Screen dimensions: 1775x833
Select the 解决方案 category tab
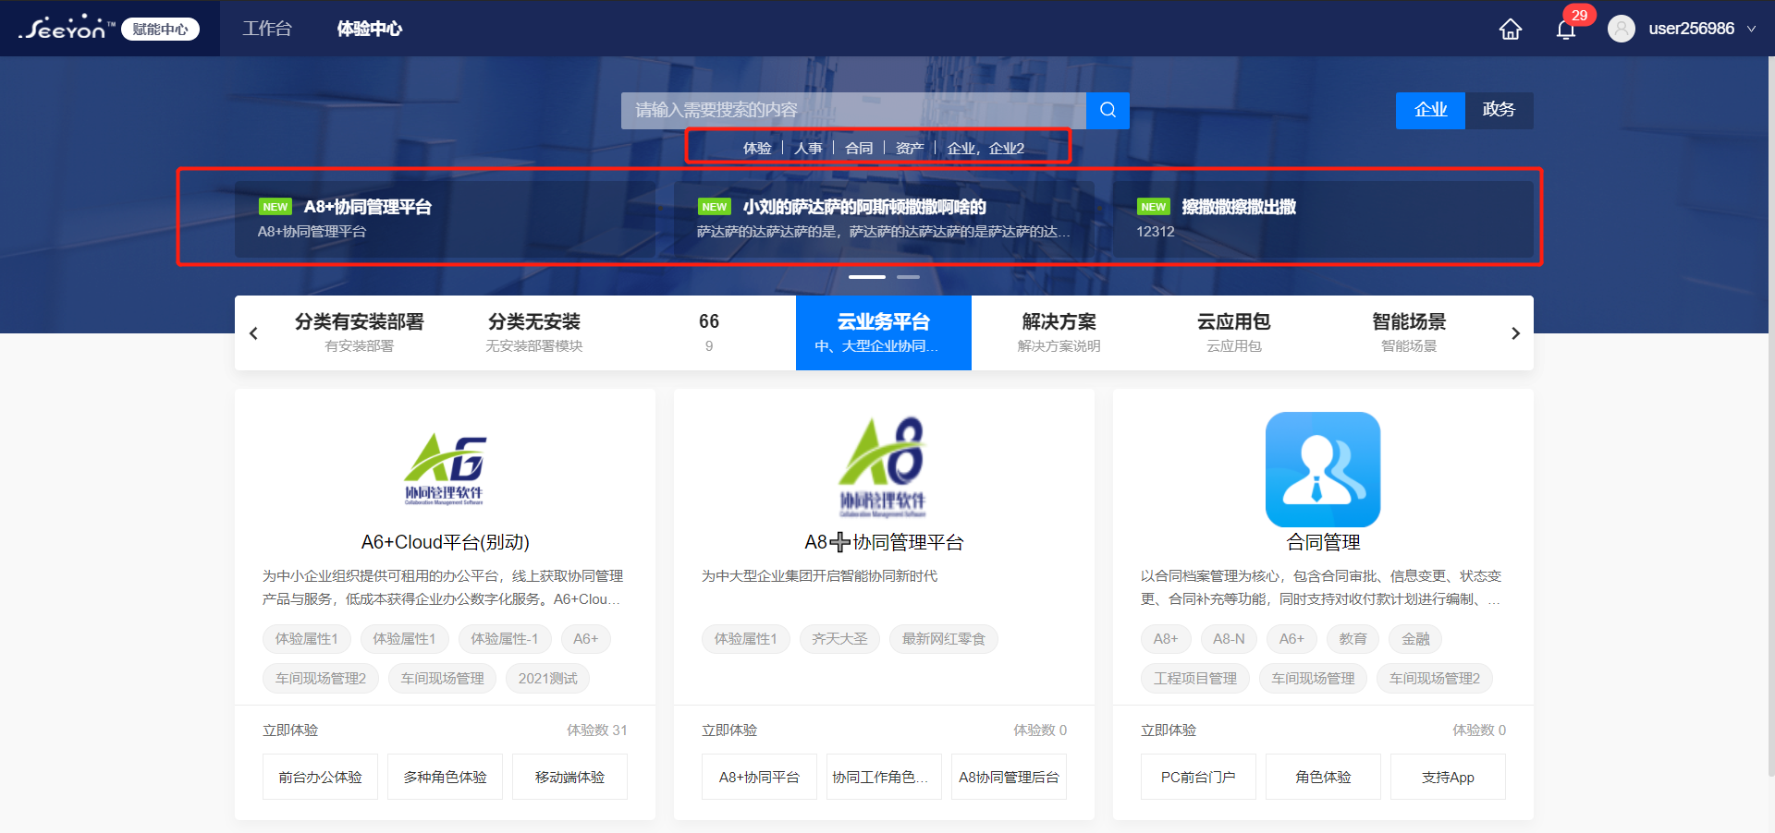[x=1059, y=332]
